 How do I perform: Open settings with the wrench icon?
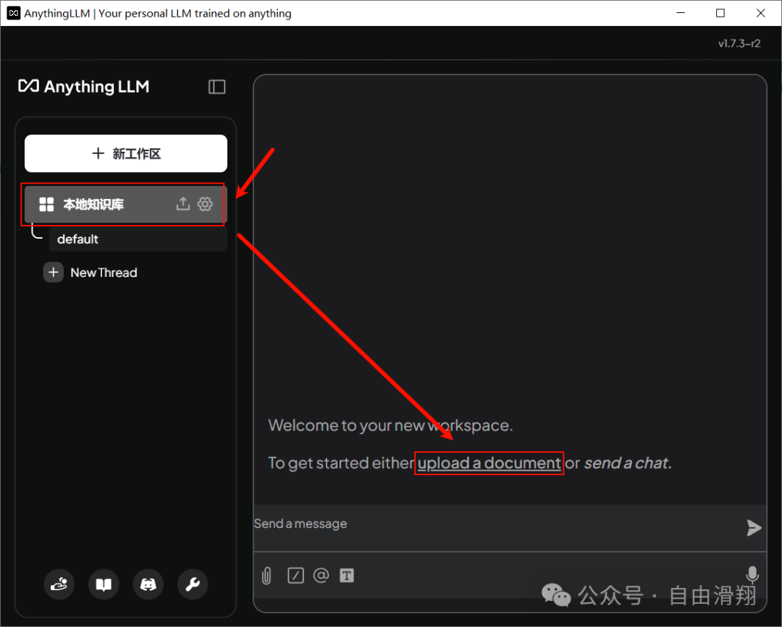click(193, 584)
